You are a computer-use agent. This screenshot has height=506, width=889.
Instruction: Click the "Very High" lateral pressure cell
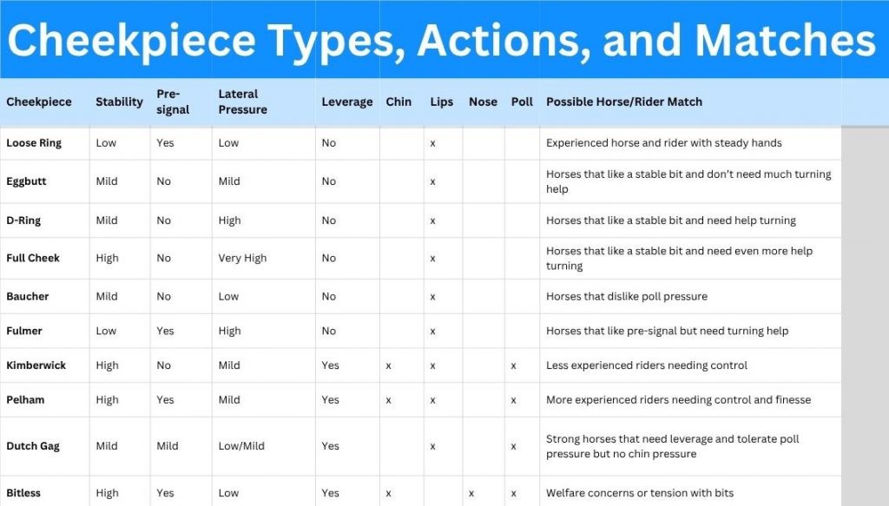(242, 258)
